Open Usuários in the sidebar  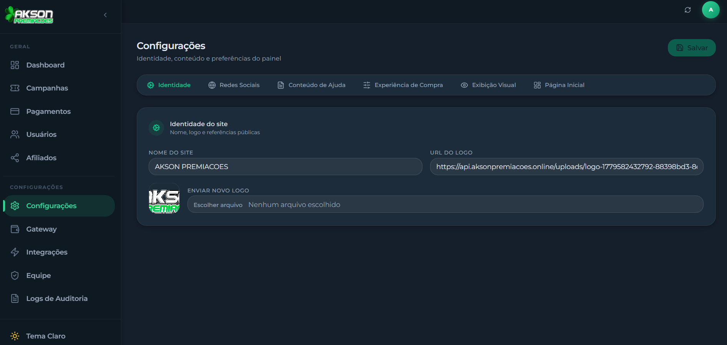59,135
